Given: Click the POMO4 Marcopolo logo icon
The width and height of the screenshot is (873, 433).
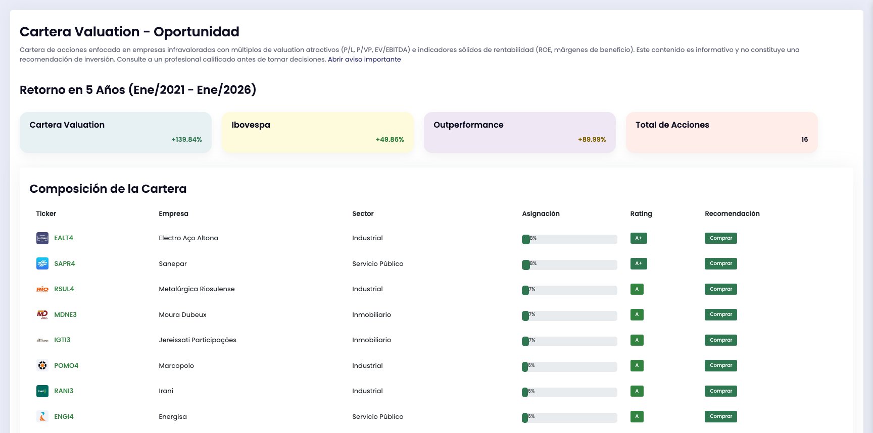Looking at the screenshot, I should coord(42,365).
